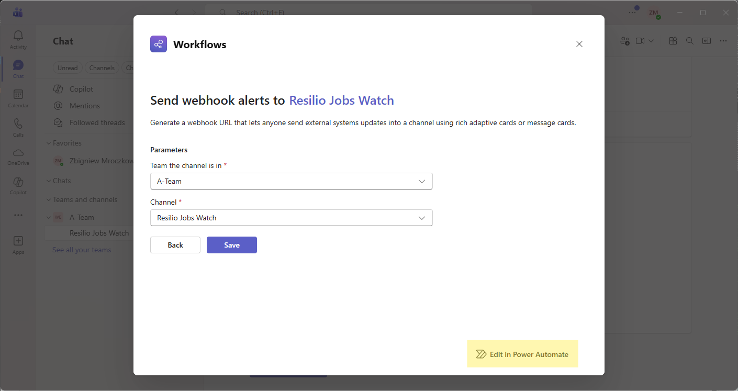
Task: Close the Workflows dialog with X
Action: pos(579,44)
